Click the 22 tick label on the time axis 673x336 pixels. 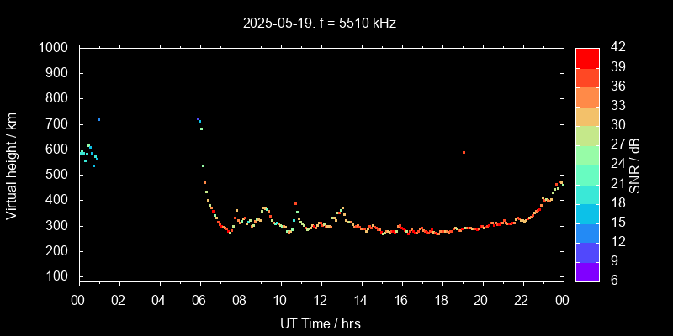pos(522,300)
